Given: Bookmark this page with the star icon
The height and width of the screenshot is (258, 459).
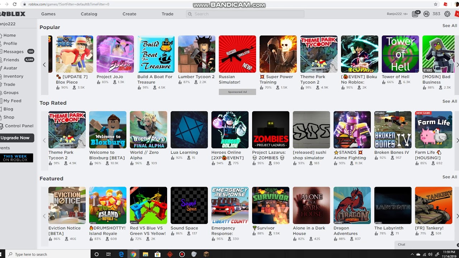Looking at the screenshot, I should pos(436,4).
